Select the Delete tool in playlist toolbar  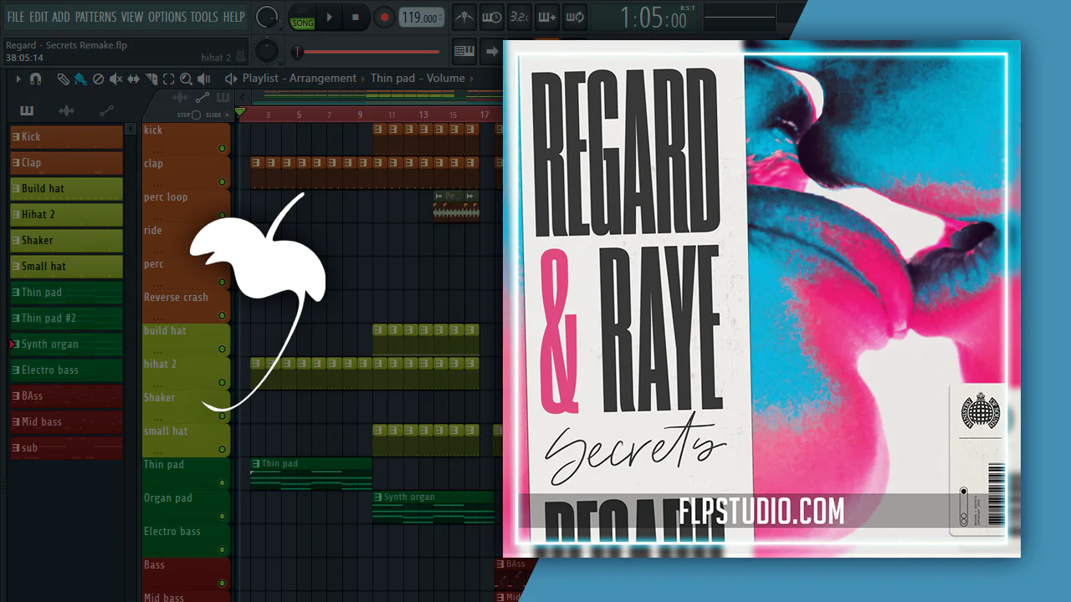[x=98, y=79]
